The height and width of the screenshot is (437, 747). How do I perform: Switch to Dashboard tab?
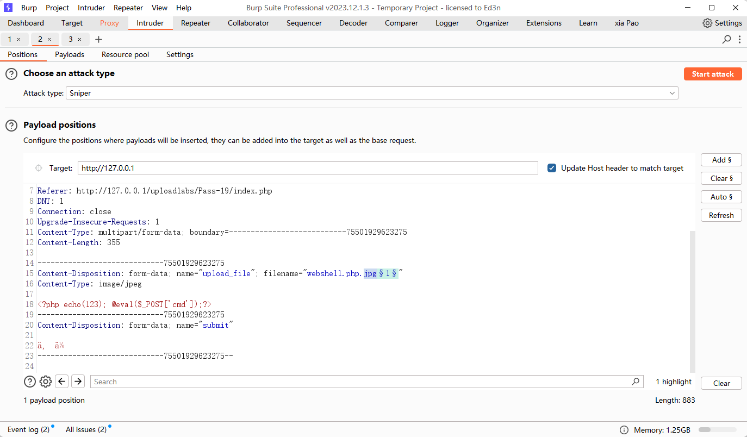[x=26, y=23]
